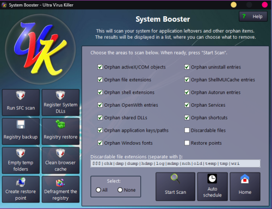Uncheck Orphan application keys/paths
Image resolution: width=272 pixels, height=209 pixels.
click(x=100, y=130)
